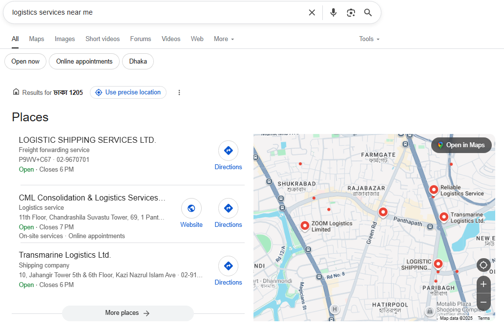Open the Forums tab

[141, 39]
